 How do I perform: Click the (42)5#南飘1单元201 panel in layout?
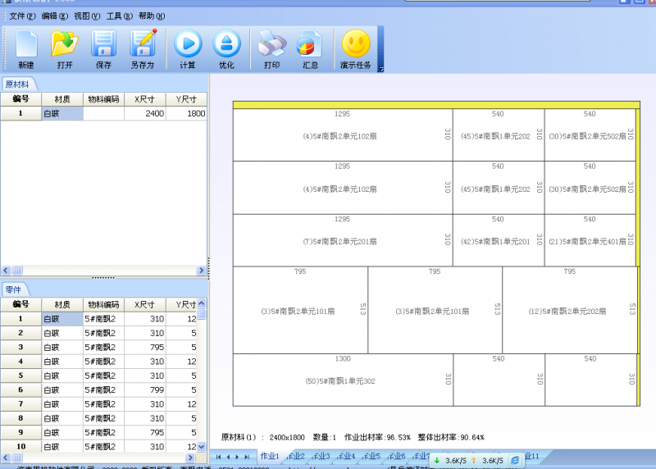coord(499,240)
